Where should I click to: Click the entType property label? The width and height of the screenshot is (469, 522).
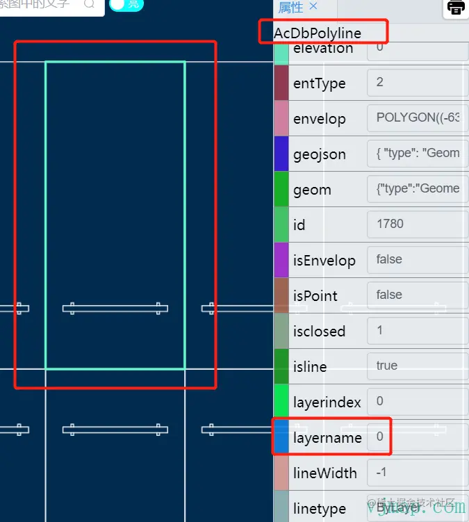pos(319,83)
